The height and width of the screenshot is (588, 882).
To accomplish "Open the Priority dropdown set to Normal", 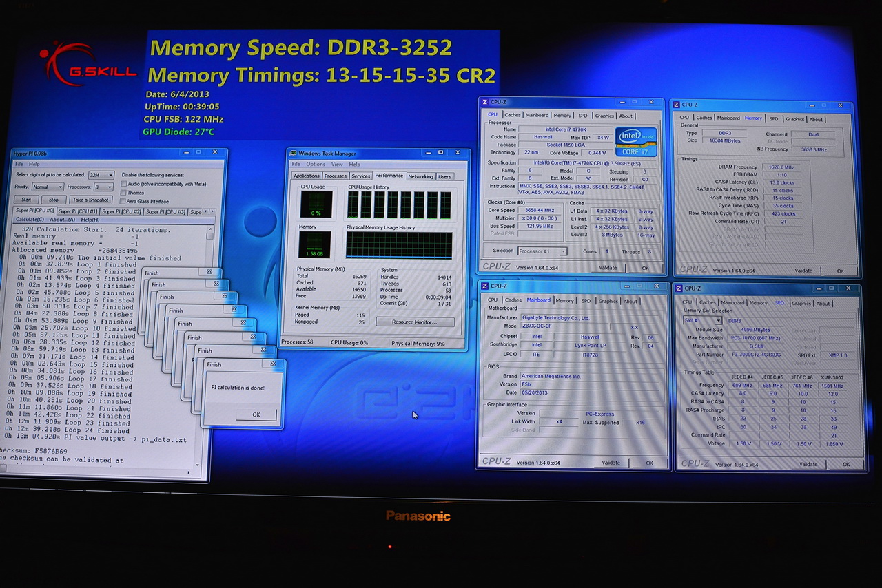I will click(x=48, y=187).
